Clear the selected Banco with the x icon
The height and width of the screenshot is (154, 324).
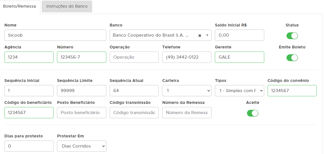tap(200, 35)
